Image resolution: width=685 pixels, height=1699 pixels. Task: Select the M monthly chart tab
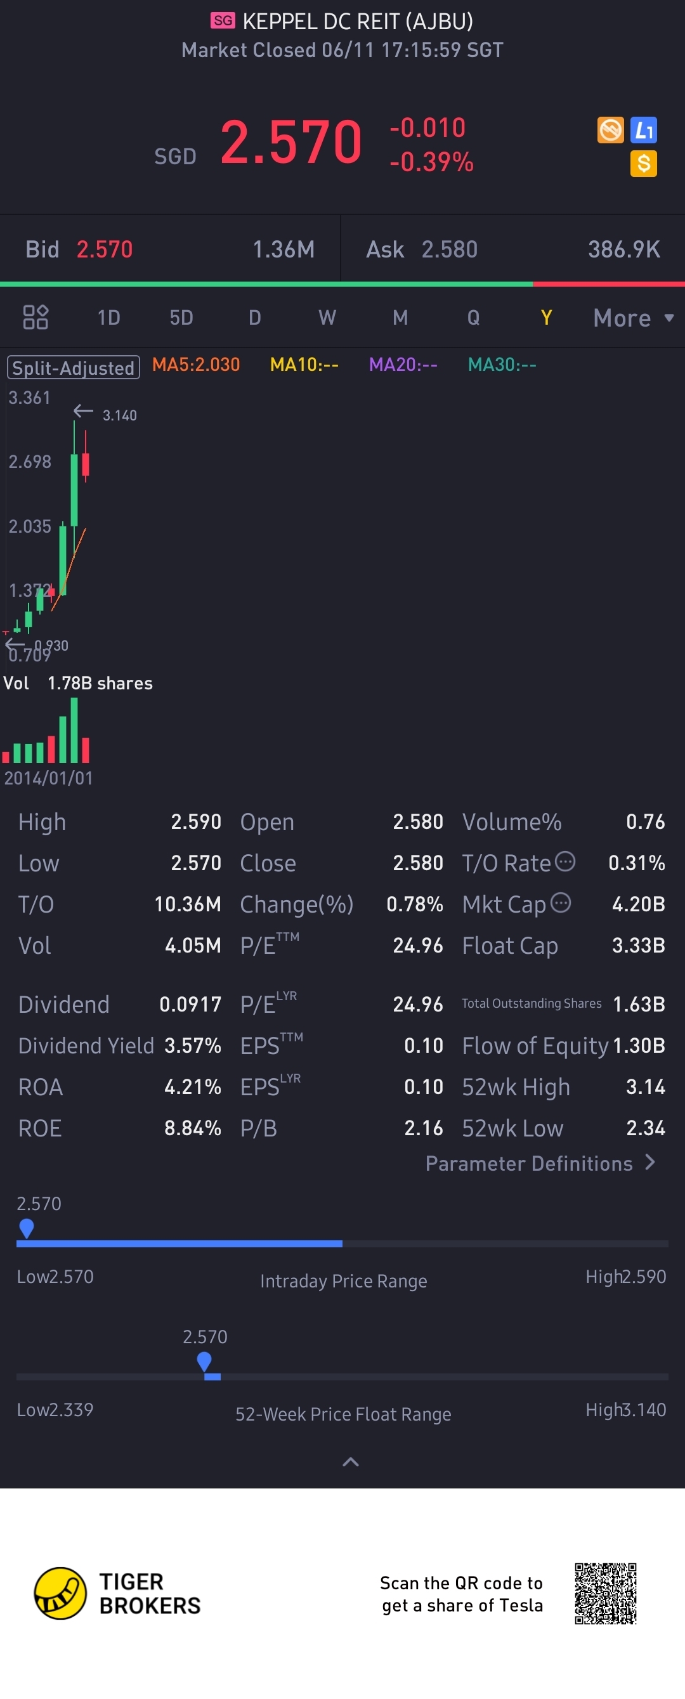tap(400, 318)
